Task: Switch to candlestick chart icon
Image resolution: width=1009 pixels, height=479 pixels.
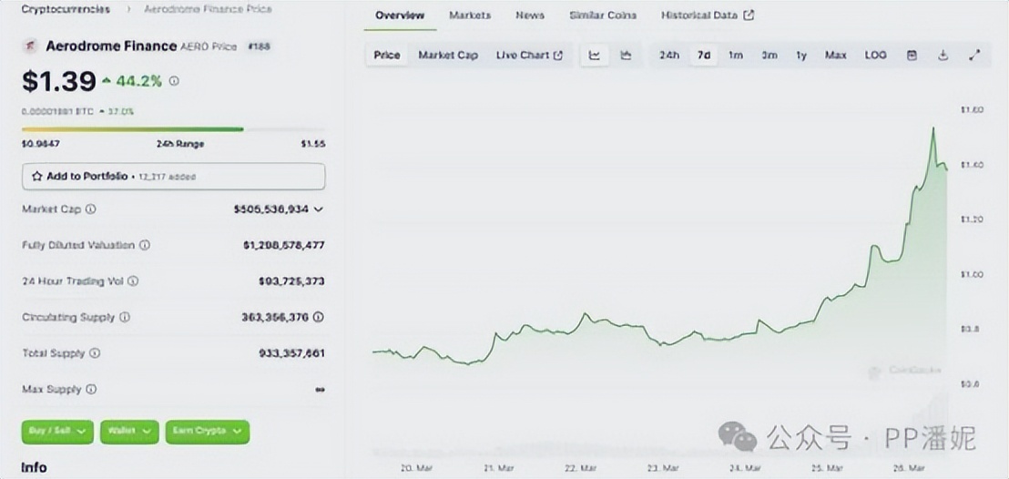Action: click(626, 56)
